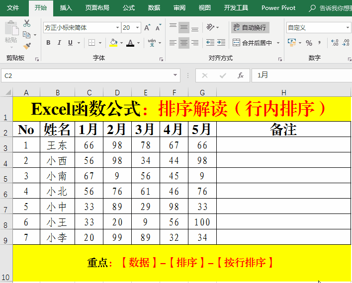Open the font size dropdown
Screen dimensions: 352x283
tap(137, 28)
